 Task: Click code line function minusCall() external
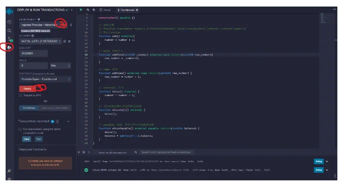122,110
